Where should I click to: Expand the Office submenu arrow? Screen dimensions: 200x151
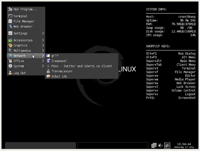[43, 61]
